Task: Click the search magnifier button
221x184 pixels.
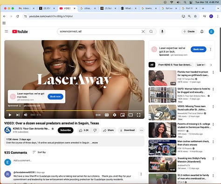Action: (151, 32)
